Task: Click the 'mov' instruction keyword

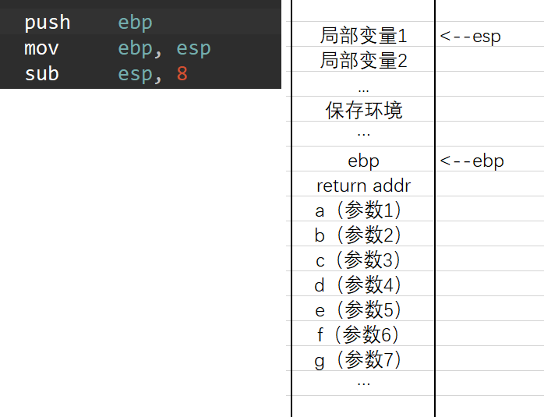Action: pos(41,48)
